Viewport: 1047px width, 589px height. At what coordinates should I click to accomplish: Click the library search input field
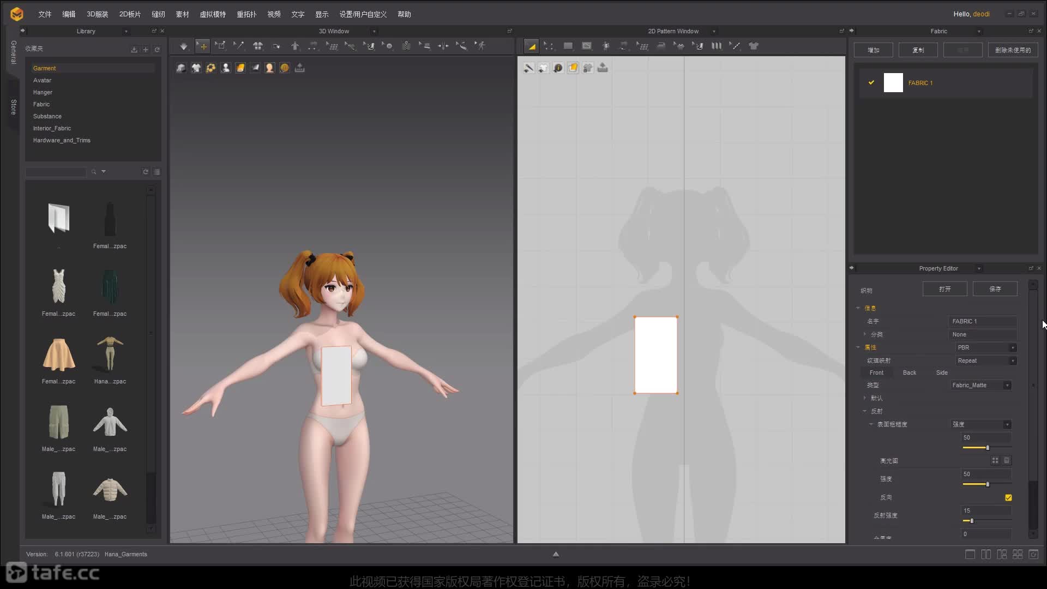[56, 172]
